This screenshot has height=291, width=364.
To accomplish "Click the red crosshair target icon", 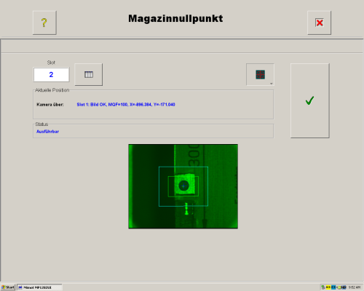I will 260,74.
